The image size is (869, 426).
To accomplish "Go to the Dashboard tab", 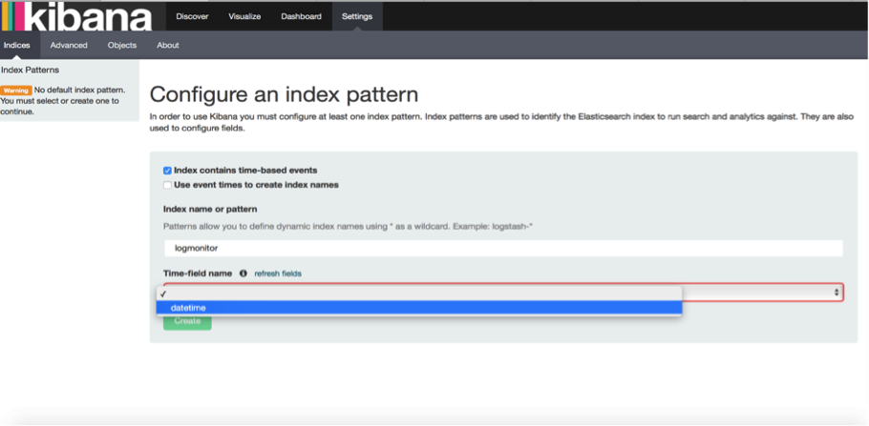I will pyautogui.click(x=301, y=16).
